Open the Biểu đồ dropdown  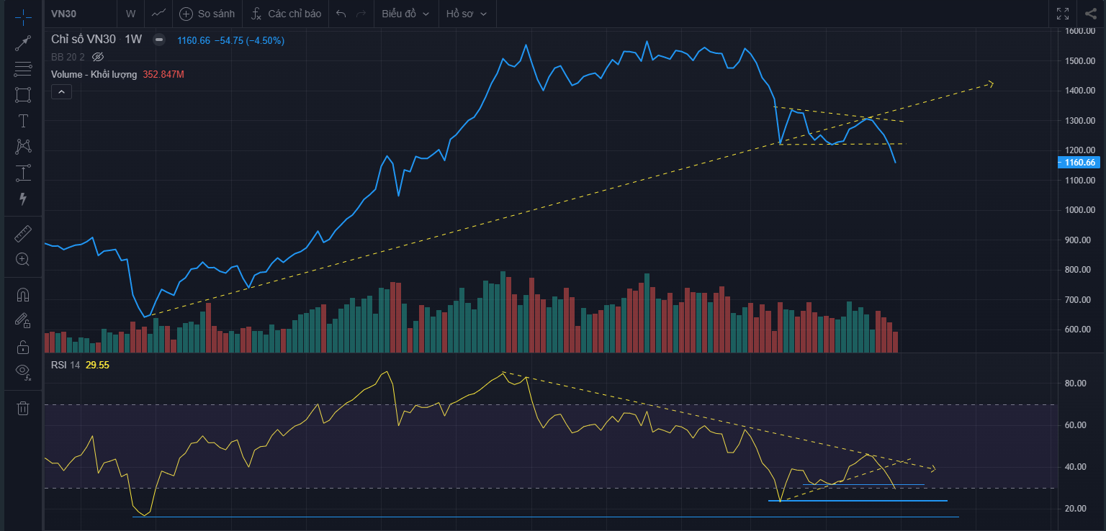405,14
